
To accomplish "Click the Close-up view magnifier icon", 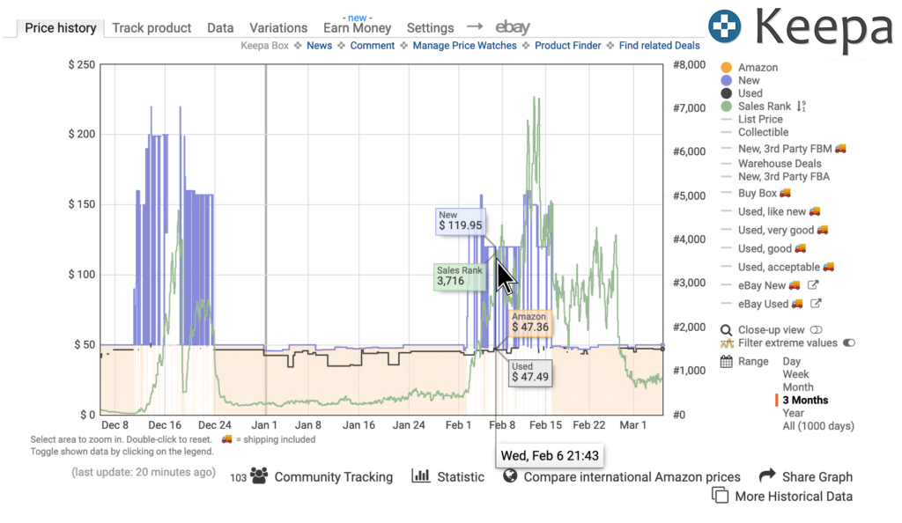I will [x=727, y=330].
